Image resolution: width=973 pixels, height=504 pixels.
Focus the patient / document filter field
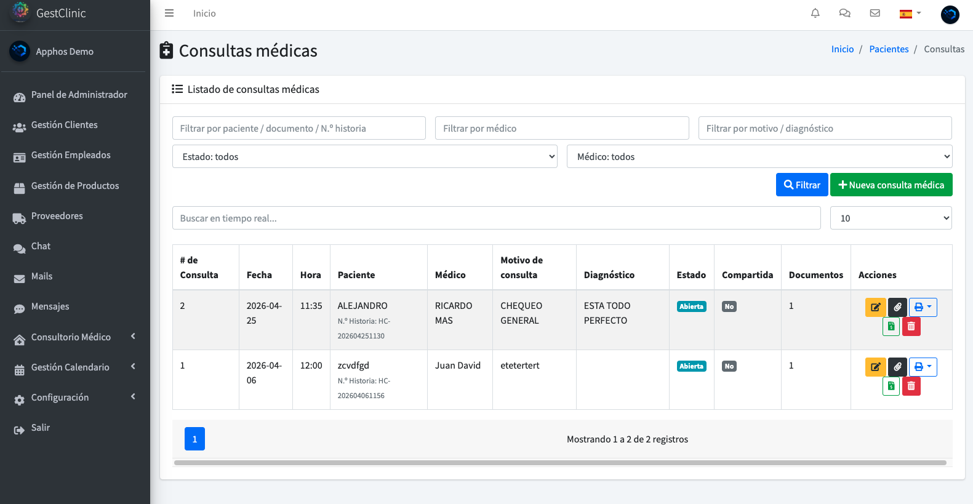[x=299, y=128]
